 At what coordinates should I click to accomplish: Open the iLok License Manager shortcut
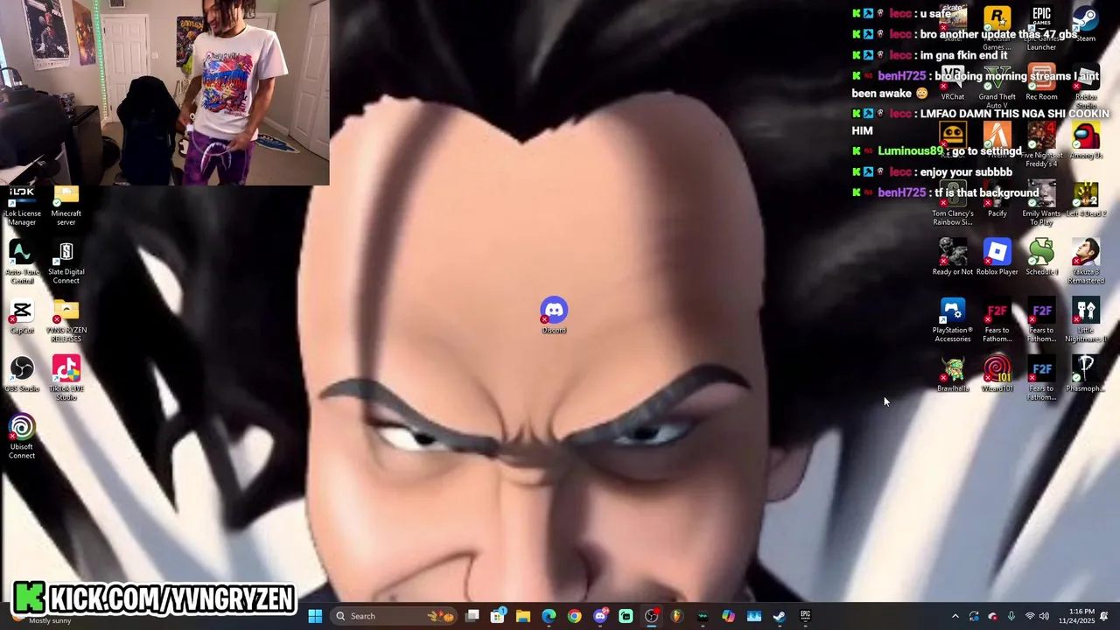[22, 204]
